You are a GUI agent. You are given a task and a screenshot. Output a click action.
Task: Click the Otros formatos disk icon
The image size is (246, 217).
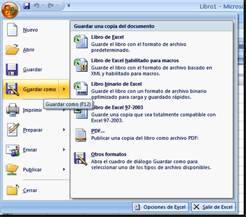(81, 159)
